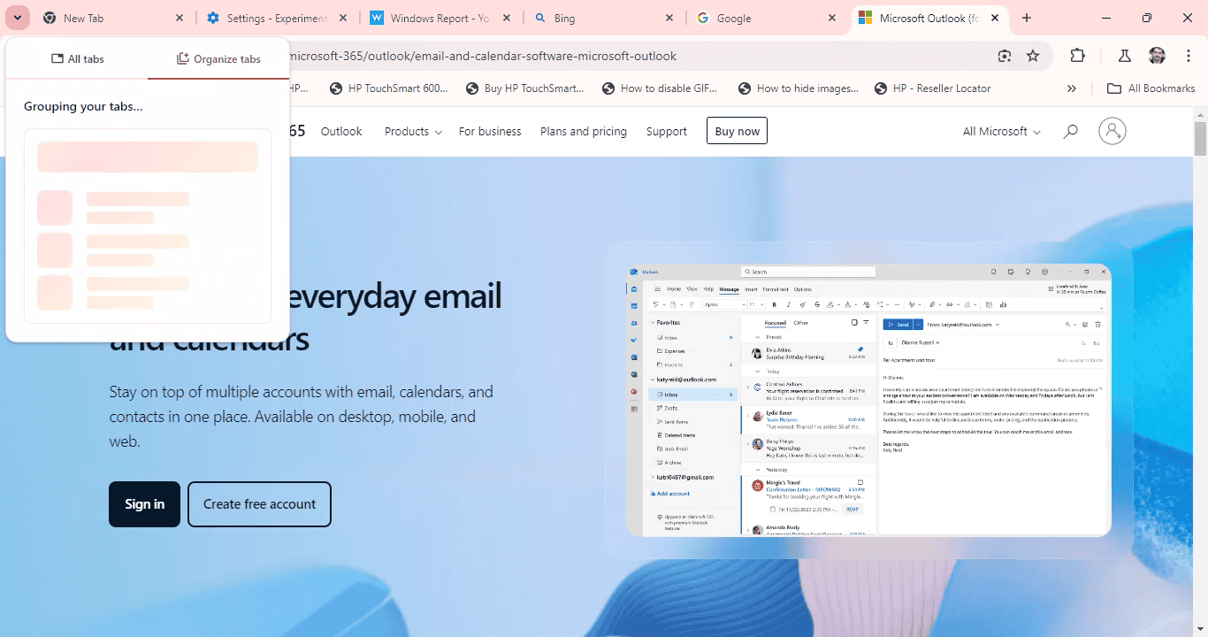Viewport: 1208px width, 637px height.
Task: Click the account sign-in avatar icon
Action: (1112, 131)
